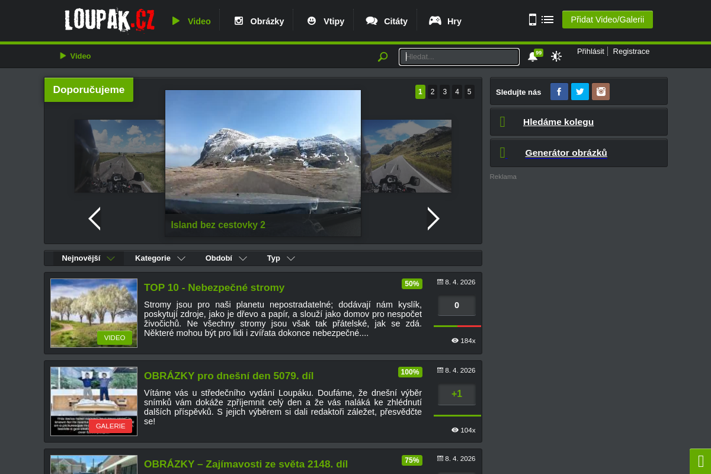Viewport: 711px width, 474px height.
Task: Open the mobile version phone icon
Action: click(532, 20)
